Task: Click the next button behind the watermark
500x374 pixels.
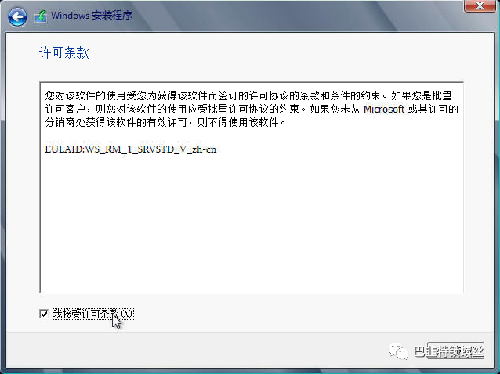Action: pos(456,351)
